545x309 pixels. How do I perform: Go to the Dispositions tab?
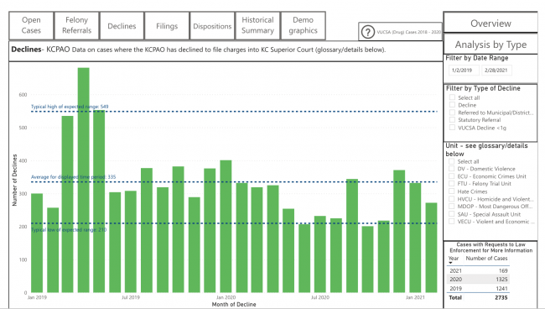[x=212, y=26]
